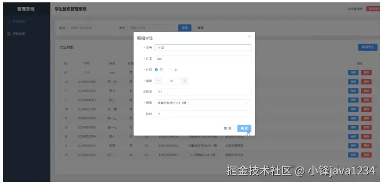Close the 编辑学生 dialog with the X icon
The width and height of the screenshot is (382, 184).
249,37
